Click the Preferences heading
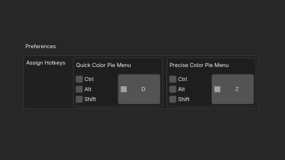Viewport: 285px width, 160px height. point(41,46)
